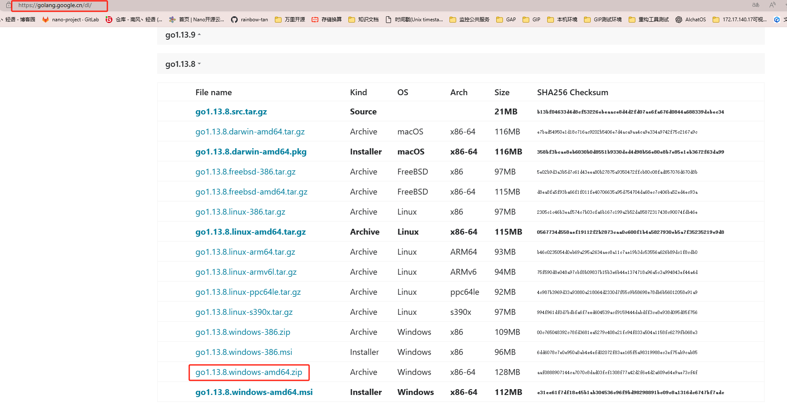Download go1.13.8.darwin-amd64.tar.gz
The width and height of the screenshot is (787, 410).
250,132
